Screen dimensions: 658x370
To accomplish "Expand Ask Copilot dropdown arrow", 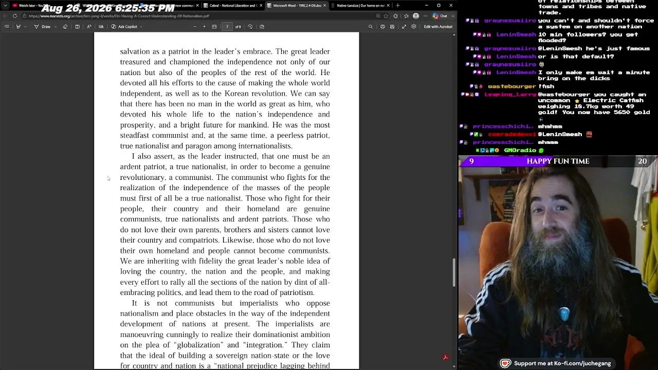I will click(x=141, y=27).
